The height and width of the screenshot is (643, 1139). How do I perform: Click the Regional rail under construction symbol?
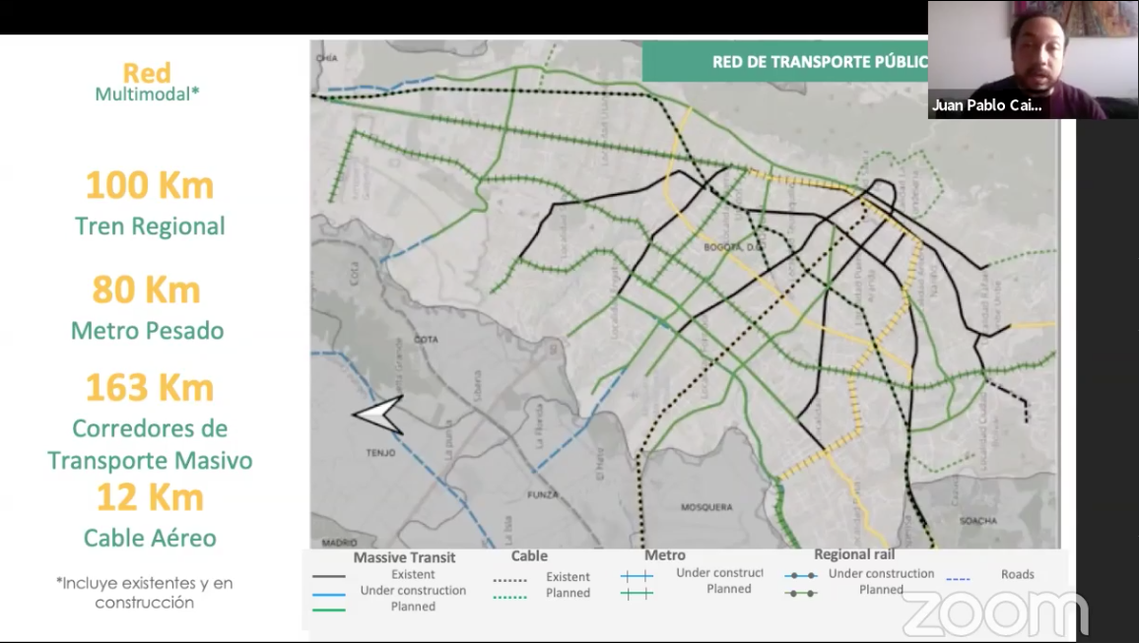800,576
